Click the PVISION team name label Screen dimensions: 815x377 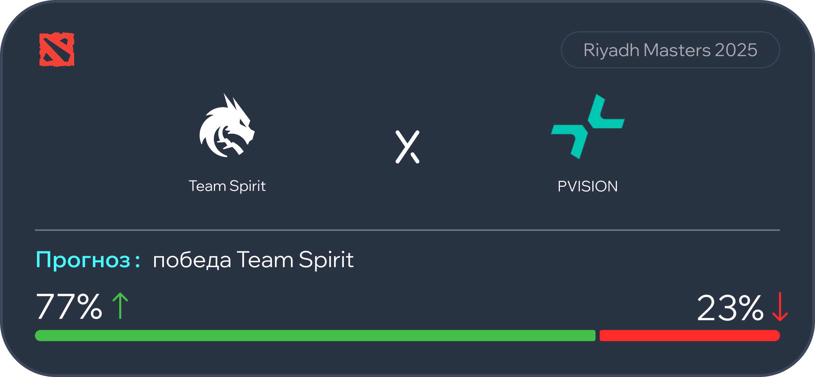click(x=587, y=186)
